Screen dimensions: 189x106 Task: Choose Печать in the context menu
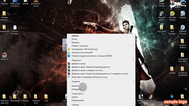(x=101, y=39)
